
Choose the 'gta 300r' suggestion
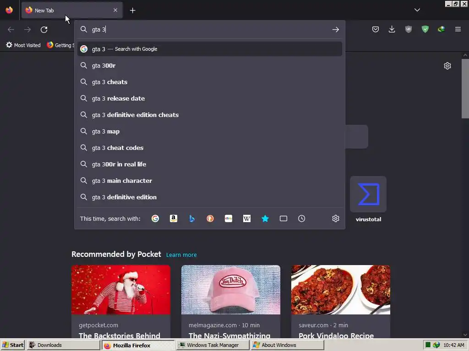pos(210,65)
